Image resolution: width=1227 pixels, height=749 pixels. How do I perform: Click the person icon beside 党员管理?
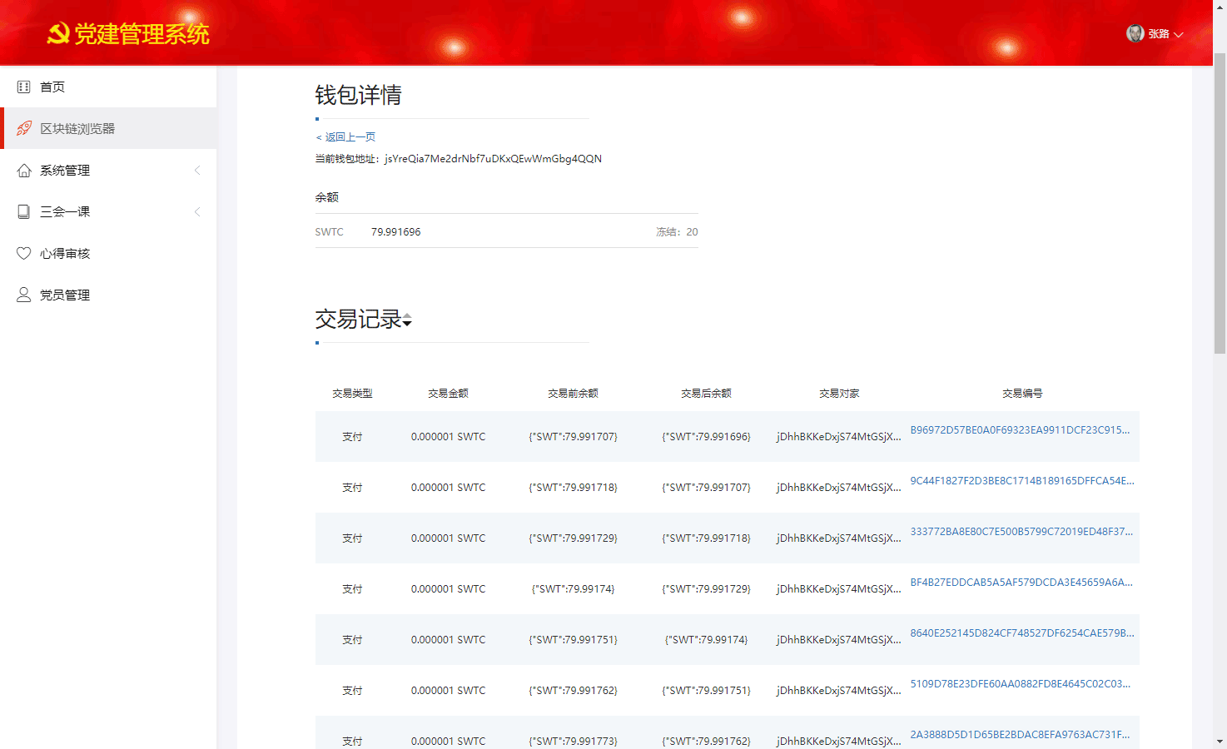pyautogui.click(x=24, y=295)
